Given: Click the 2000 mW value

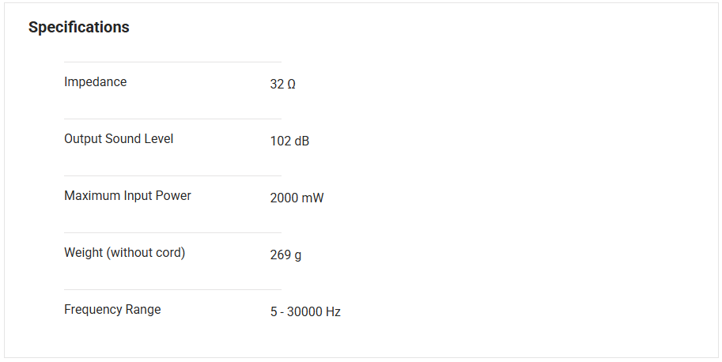Looking at the screenshot, I should coord(297,198).
